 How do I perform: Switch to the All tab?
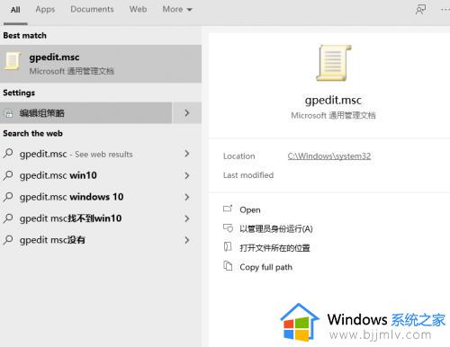(x=15, y=10)
